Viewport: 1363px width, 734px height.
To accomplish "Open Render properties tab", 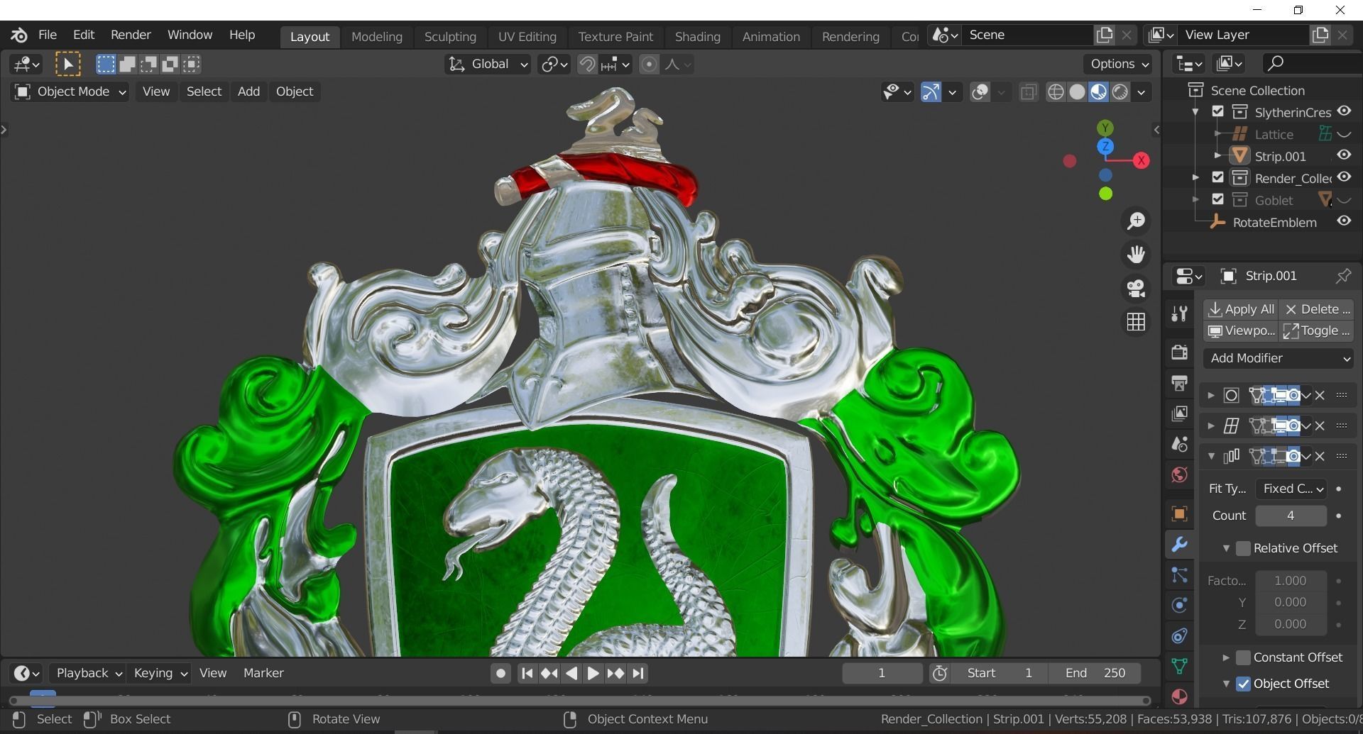I will pos(1179,352).
